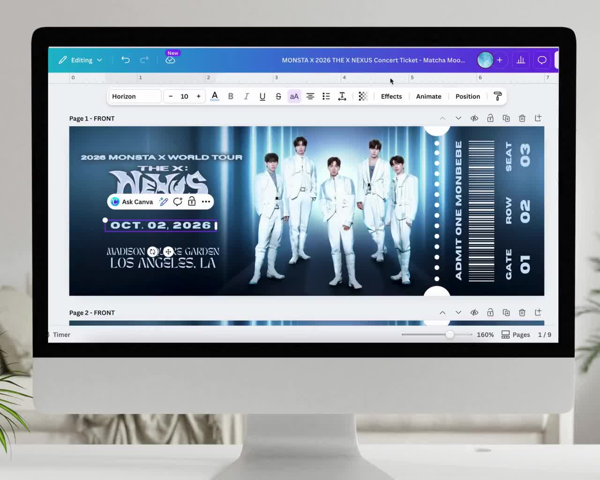
Task: Click the zoom slider handle
Action: click(450, 335)
